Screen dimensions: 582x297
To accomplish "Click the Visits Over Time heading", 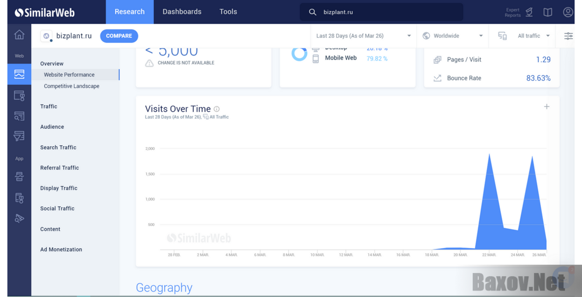I will point(178,109).
